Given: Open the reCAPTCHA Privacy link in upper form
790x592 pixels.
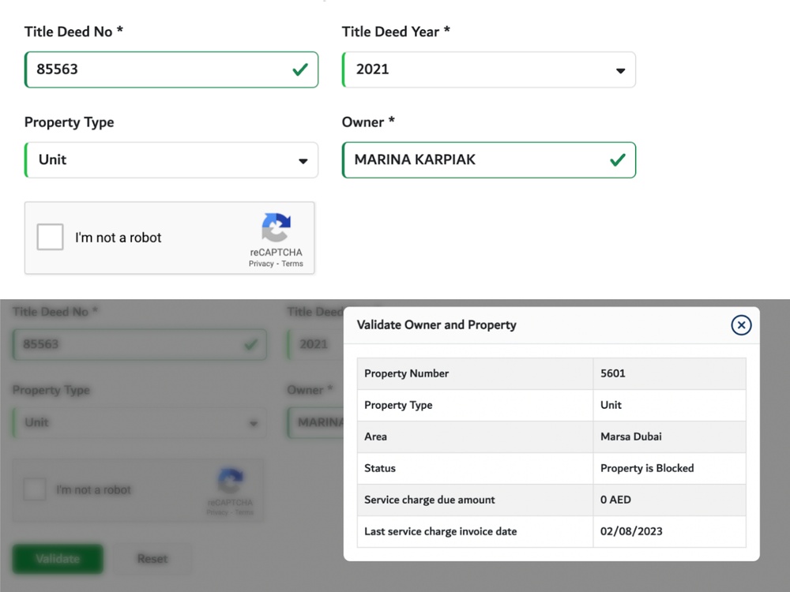Looking at the screenshot, I should coord(261,264).
